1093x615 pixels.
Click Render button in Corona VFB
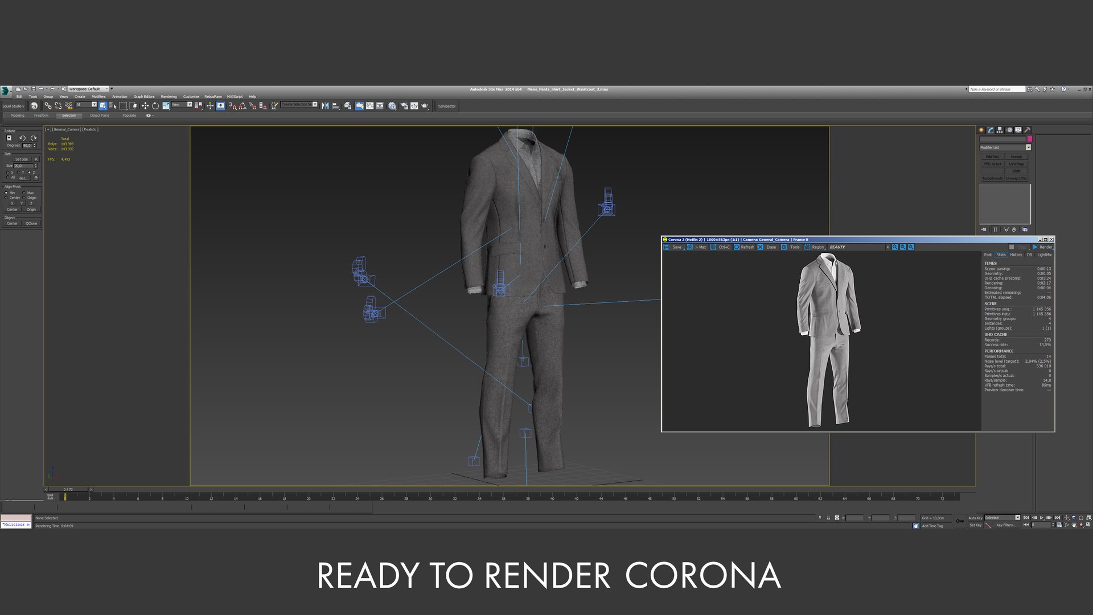pyautogui.click(x=1042, y=247)
